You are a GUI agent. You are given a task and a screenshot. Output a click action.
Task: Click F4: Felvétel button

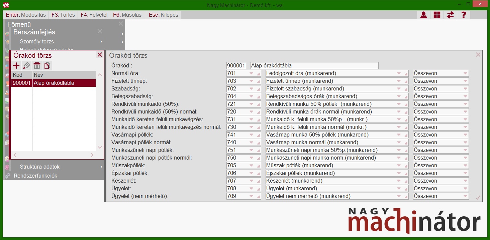pos(94,15)
